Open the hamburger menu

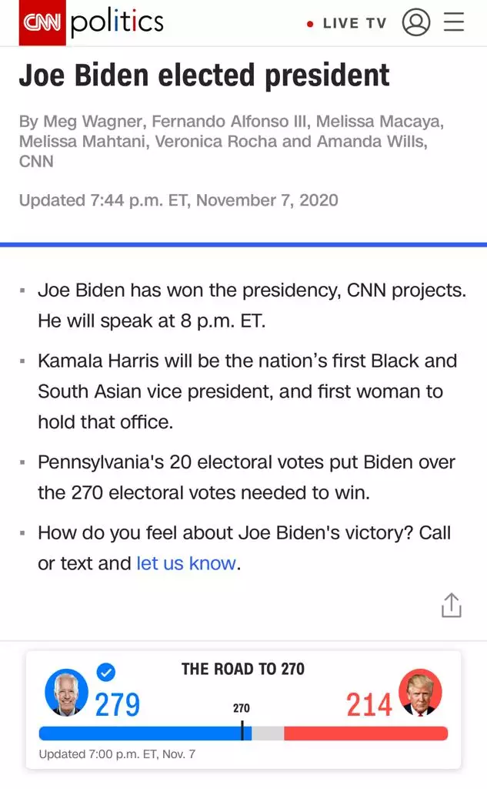pyautogui.click(x=454, y=22)
